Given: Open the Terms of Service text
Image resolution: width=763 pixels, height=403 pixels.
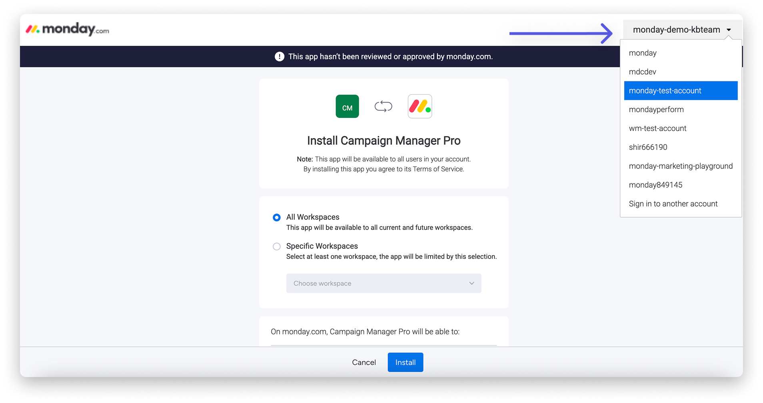Looking at the screenshot, I should pyautogui.click(x=438, y=169).
